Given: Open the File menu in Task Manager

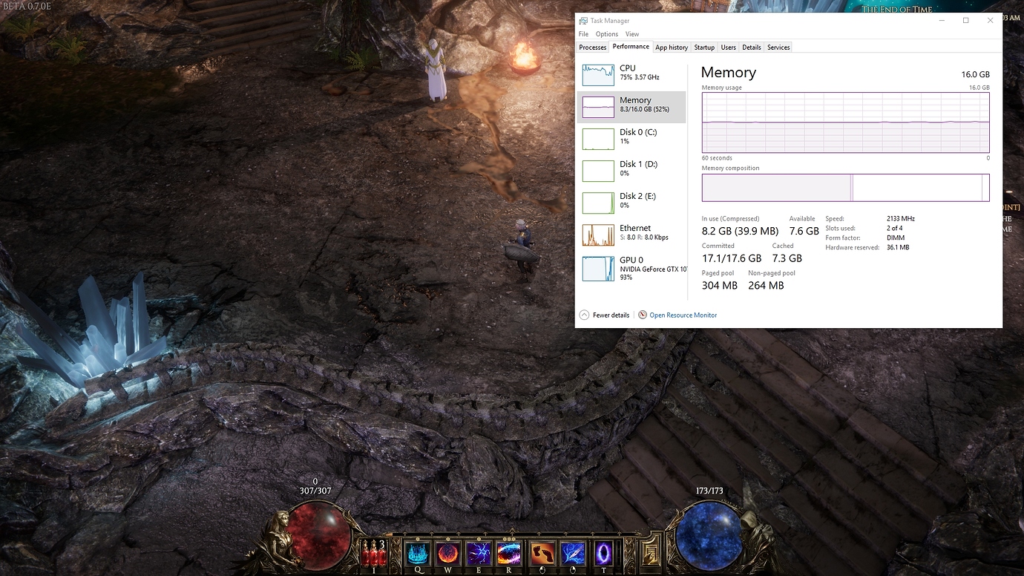Looking at the screenshot, I should [583, 34].
